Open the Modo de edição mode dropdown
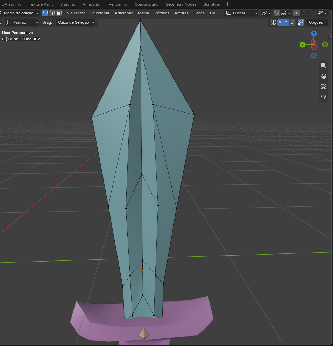This screenshot has height=346, width=333. pos(19,13)
